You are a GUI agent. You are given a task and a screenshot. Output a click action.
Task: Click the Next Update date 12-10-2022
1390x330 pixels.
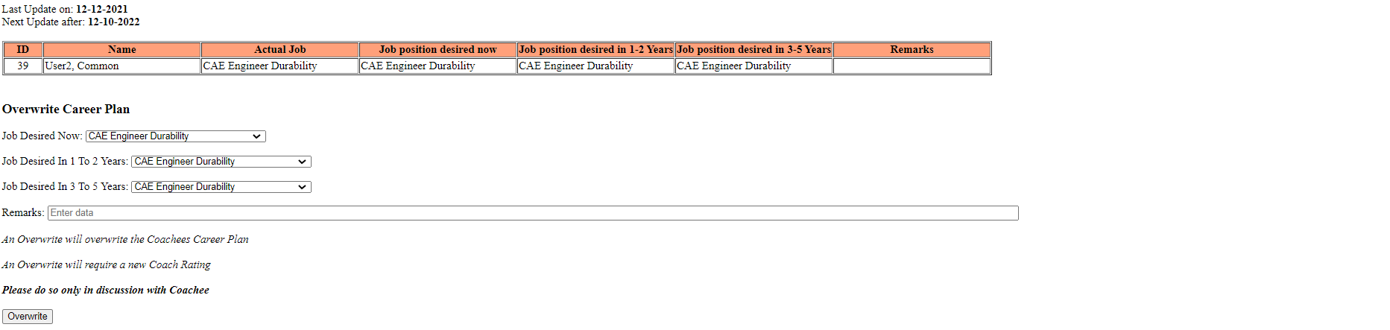pos(113,22)
